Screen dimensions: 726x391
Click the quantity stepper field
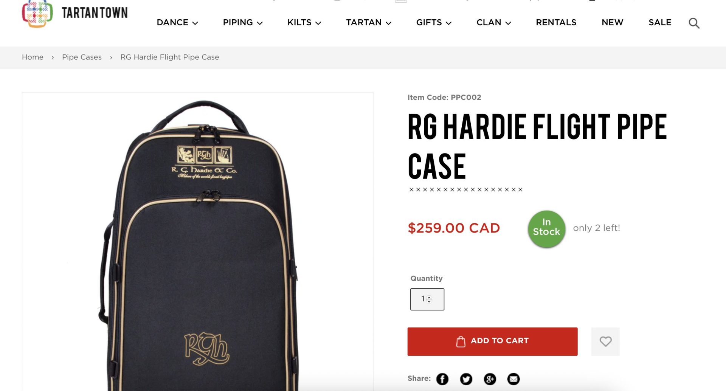(x=427, y=299)
